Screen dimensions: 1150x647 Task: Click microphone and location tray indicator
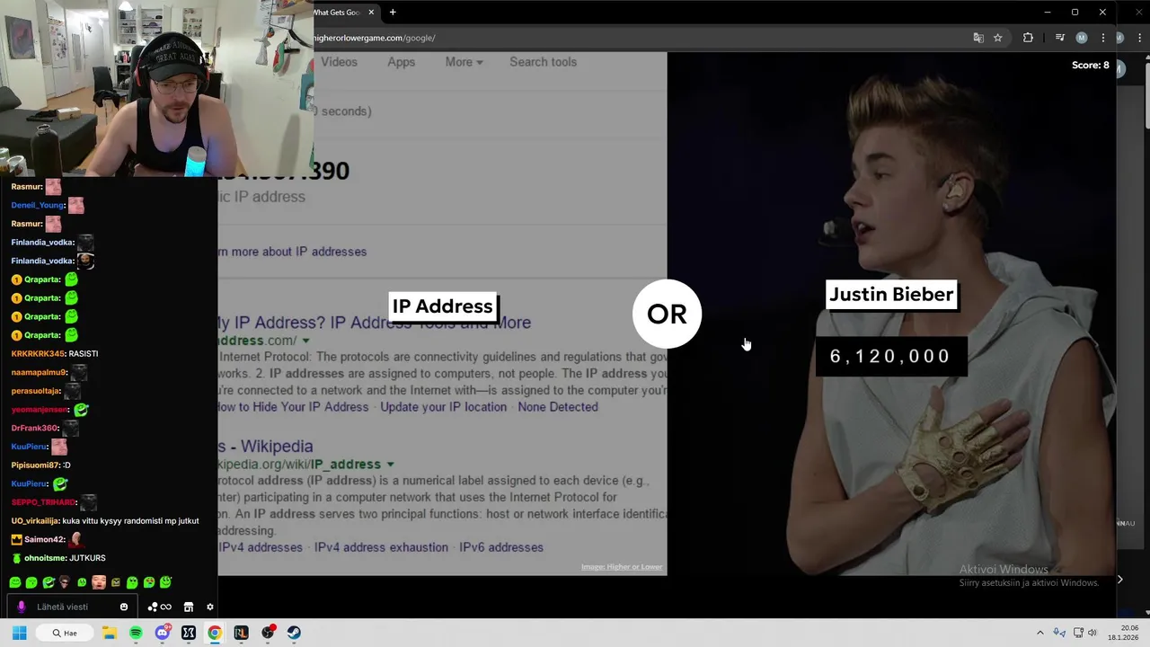point(1059,633)
